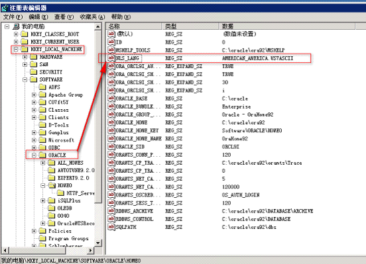Expand the iSQLPlus key node

[43, 200]
